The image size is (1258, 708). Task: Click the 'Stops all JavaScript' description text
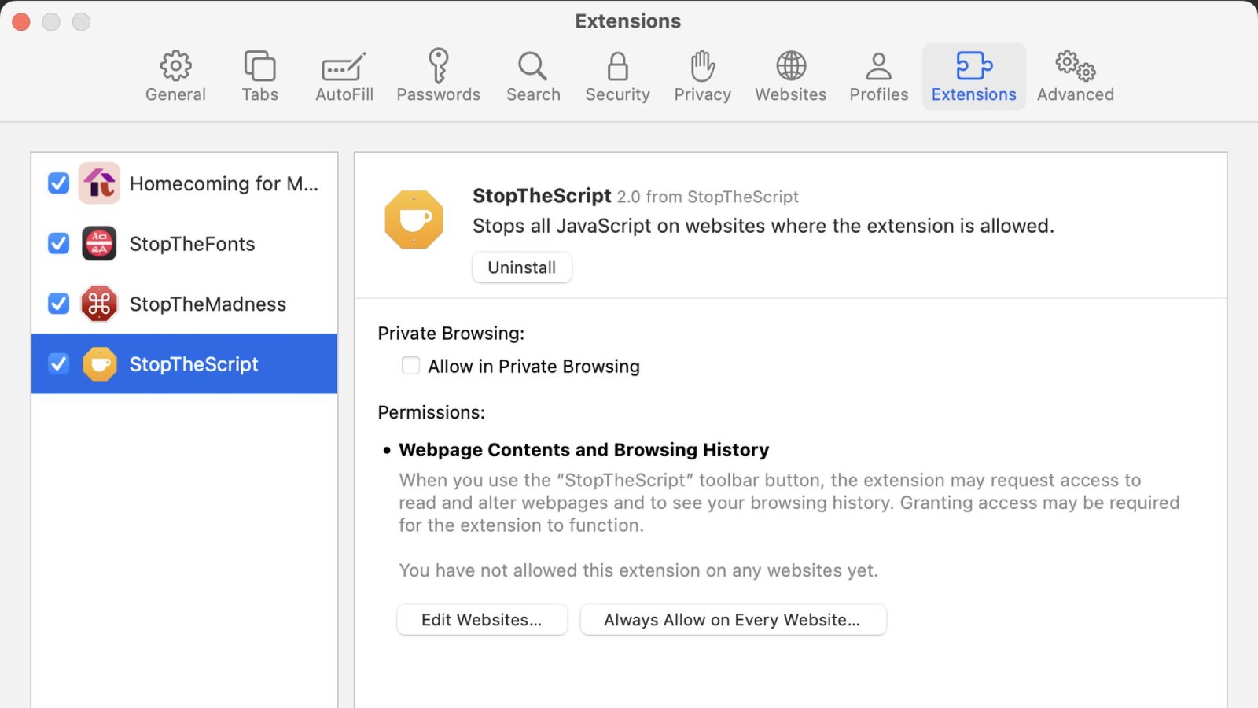click(763, 227)
